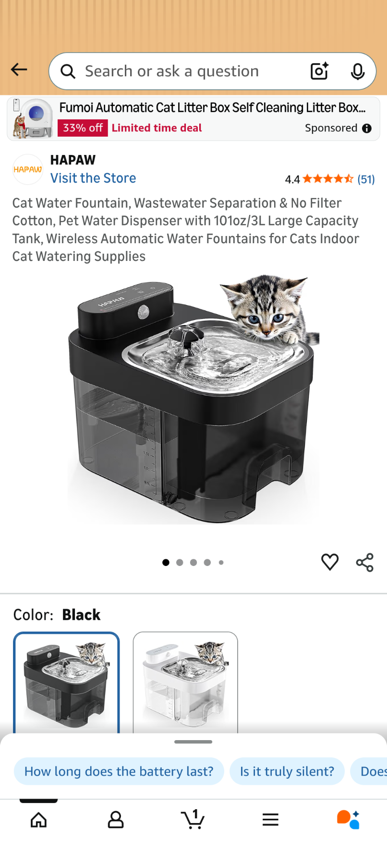387x861 pixels.
Task: Tap the microphone voice search icon
Action: coord(357,71)
